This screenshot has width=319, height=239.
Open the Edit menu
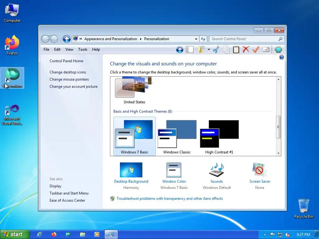pos(57,49)
